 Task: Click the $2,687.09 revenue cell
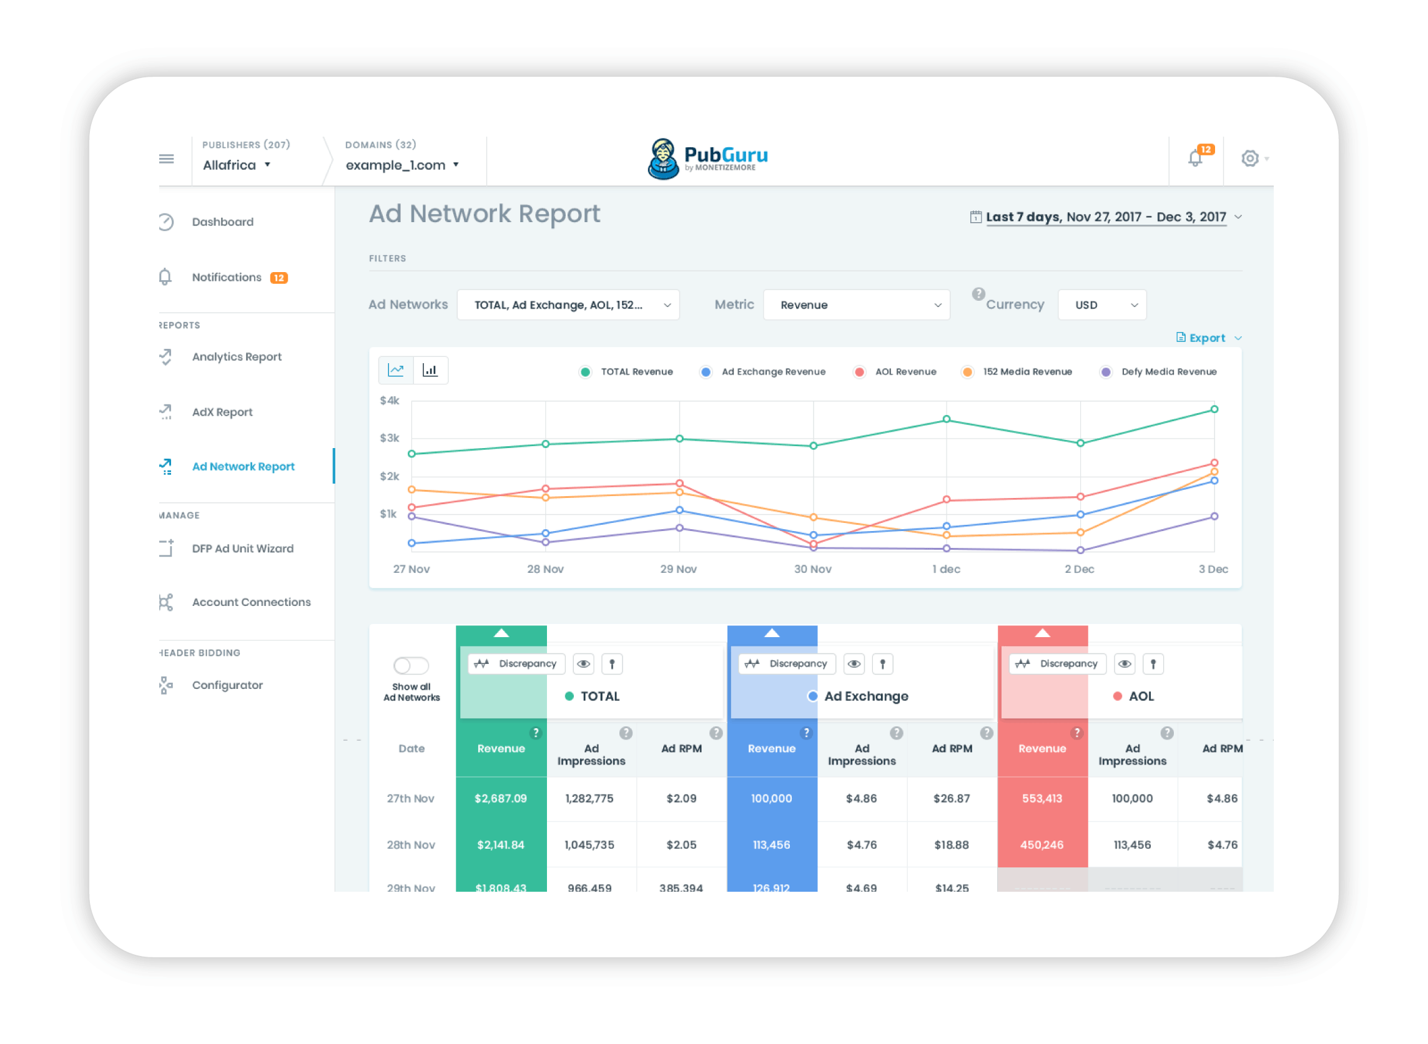(501, 799)
